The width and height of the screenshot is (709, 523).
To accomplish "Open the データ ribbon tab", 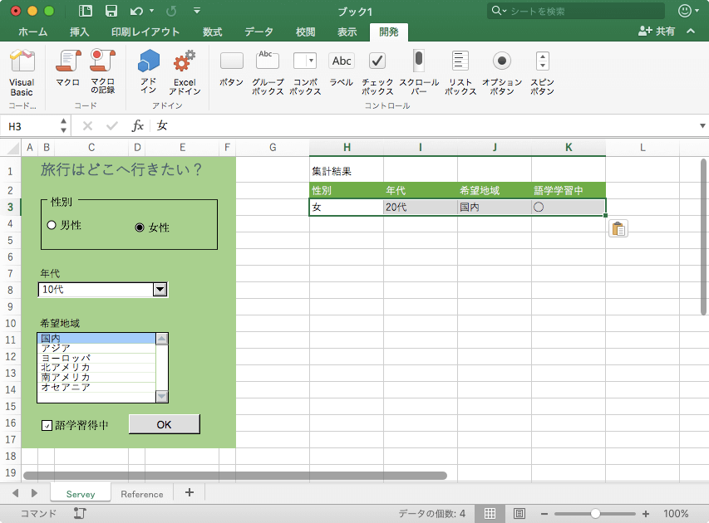I will tap(258, 32).
